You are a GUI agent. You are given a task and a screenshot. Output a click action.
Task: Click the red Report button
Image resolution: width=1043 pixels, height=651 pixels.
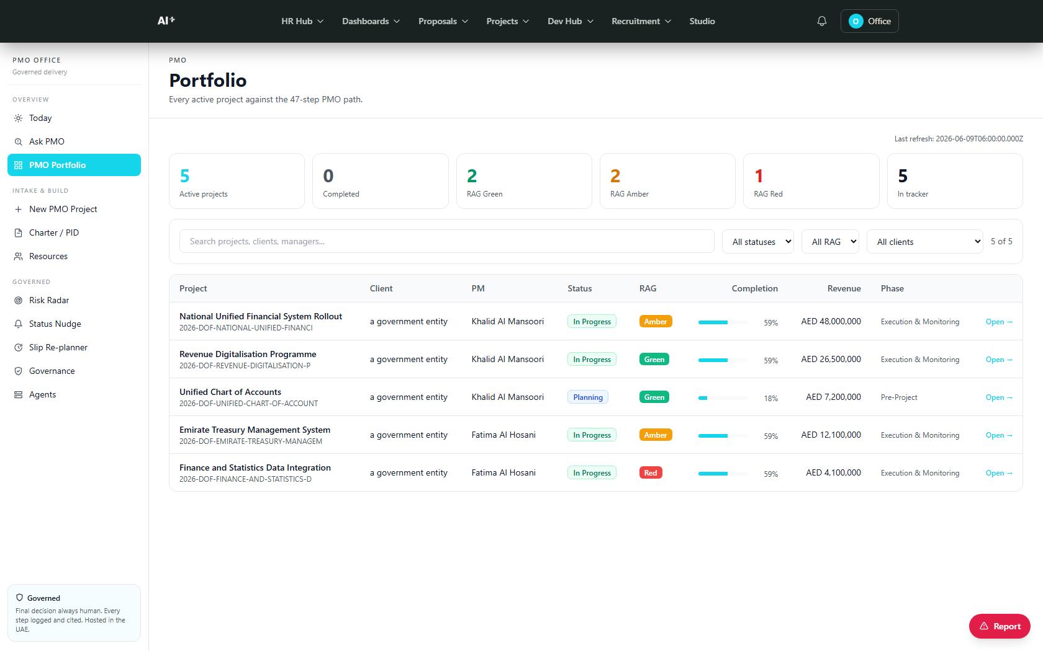click(1000, 626)
